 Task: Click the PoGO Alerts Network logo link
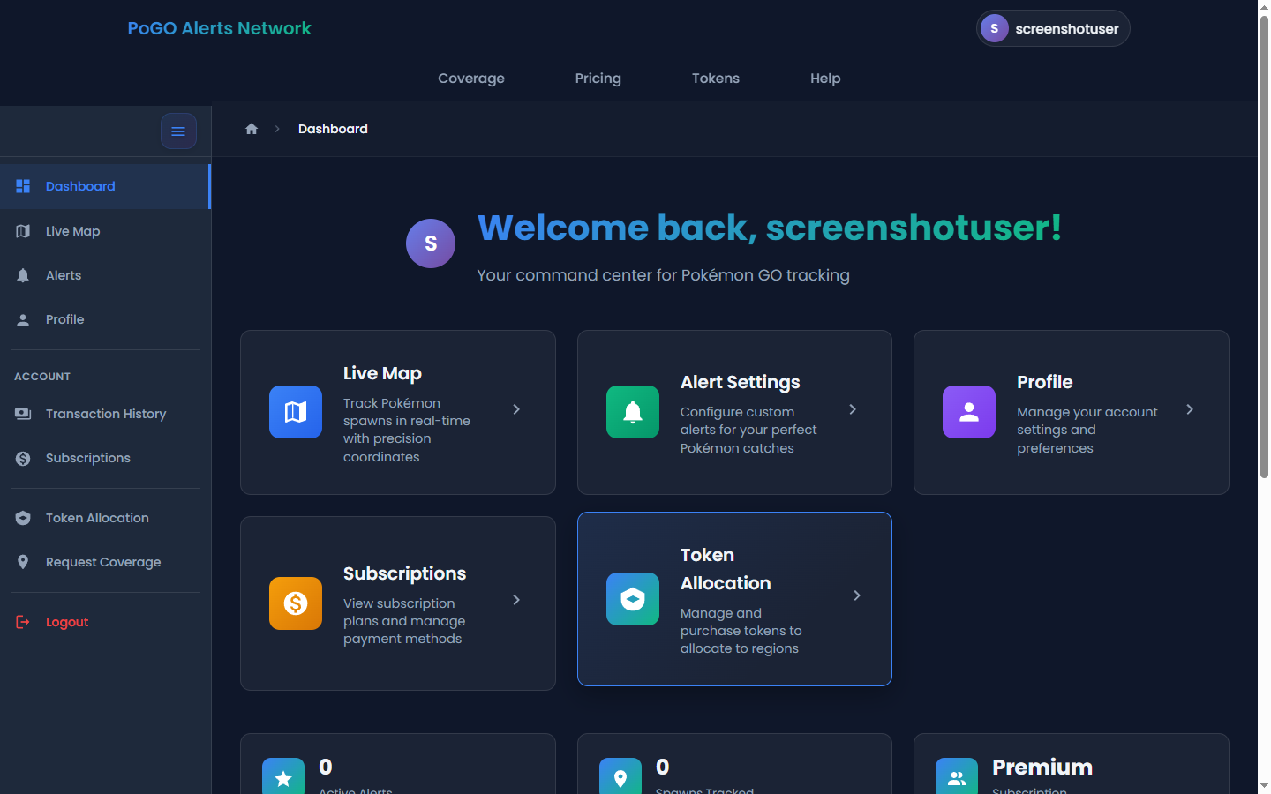(220, 28)
